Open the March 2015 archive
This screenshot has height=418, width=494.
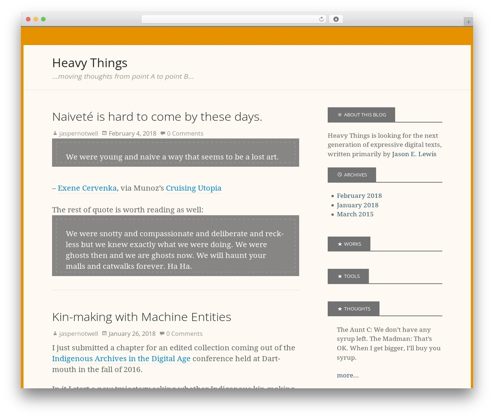point(355,214)
